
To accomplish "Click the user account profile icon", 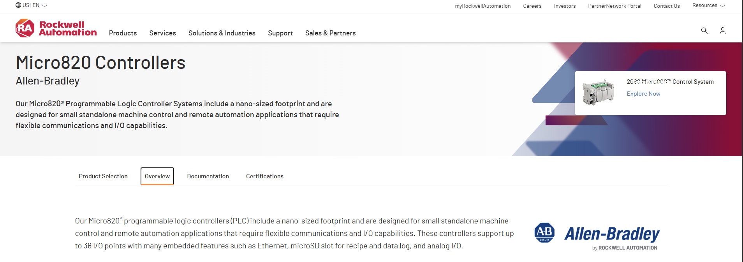I will click(x=722, y=31).
